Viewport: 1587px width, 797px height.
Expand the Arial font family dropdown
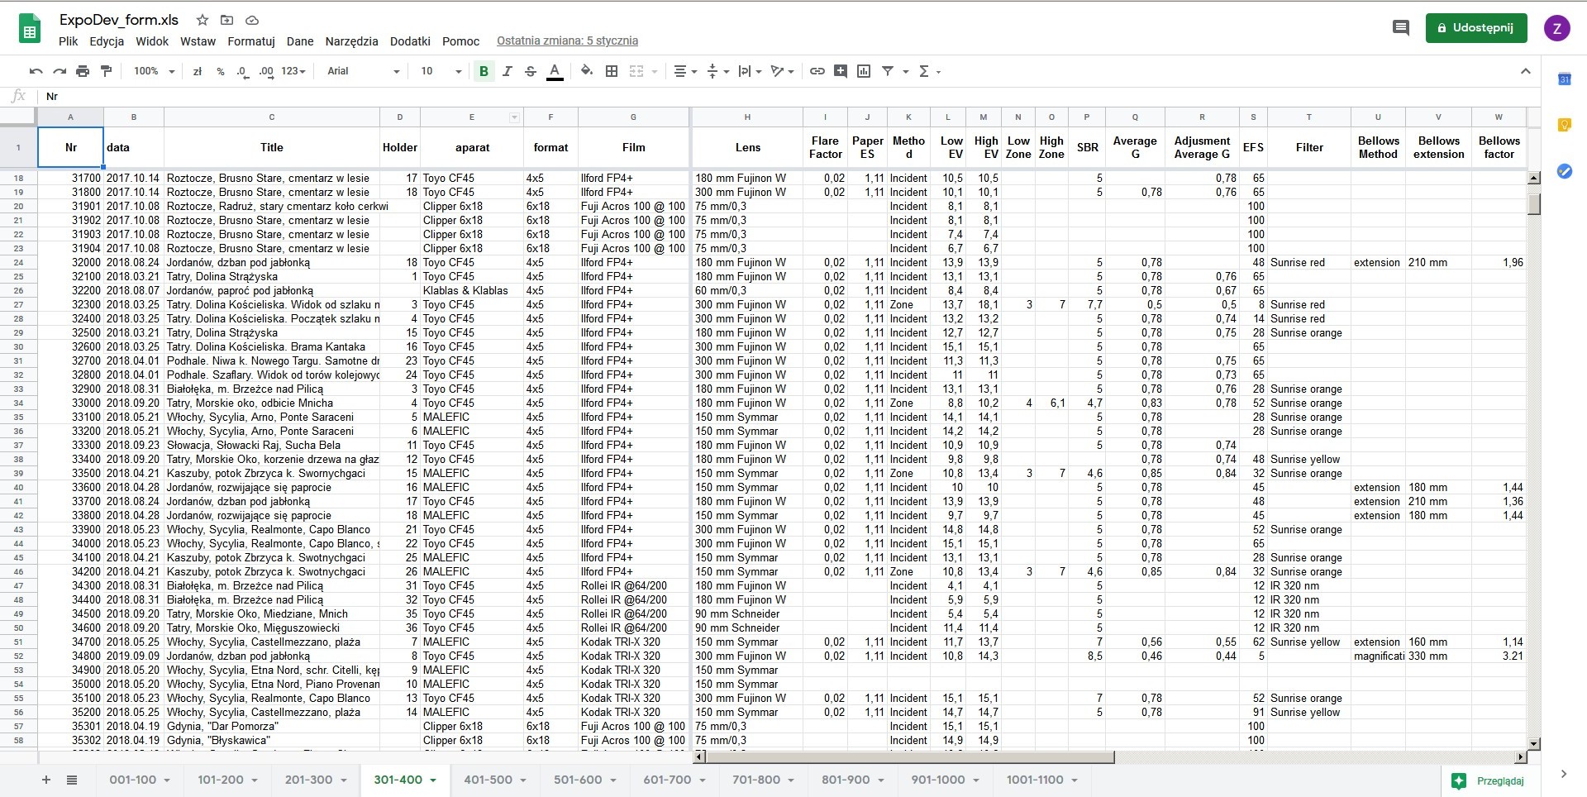[x=363, y=71]
